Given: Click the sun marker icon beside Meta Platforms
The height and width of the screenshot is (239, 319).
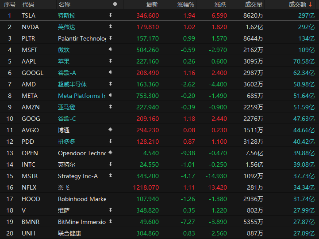Looking at the screenshot, I should pyautogui.click(x=111, y=95).
